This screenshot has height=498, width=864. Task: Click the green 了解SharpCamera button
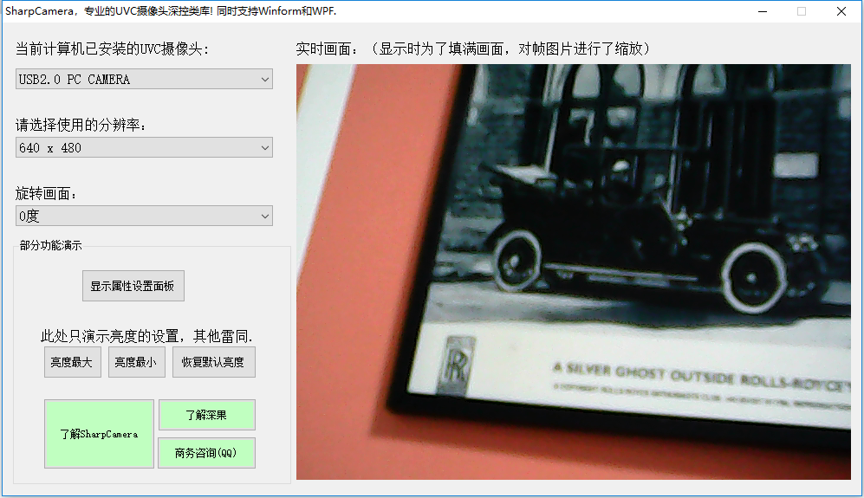click(x=99, y=434)
